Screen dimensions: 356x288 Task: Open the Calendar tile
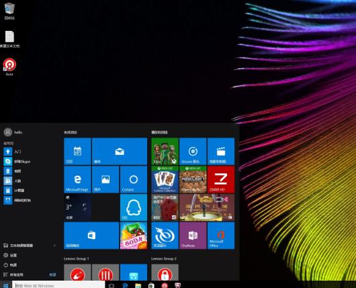pyautogui.click(x=77, y=151)
